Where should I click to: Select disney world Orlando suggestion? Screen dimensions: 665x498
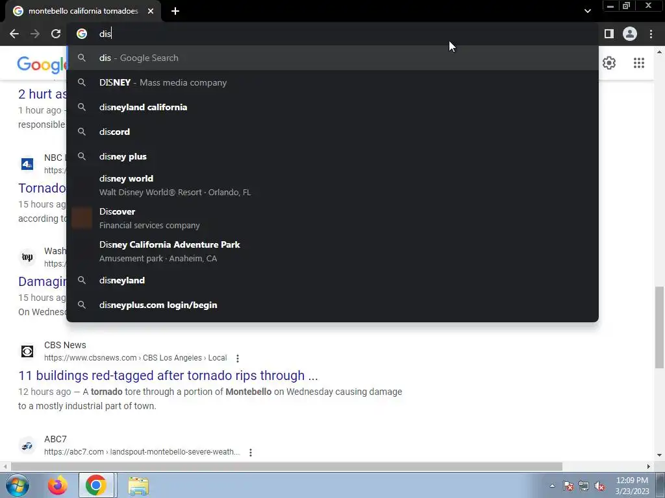click(332, 185)
